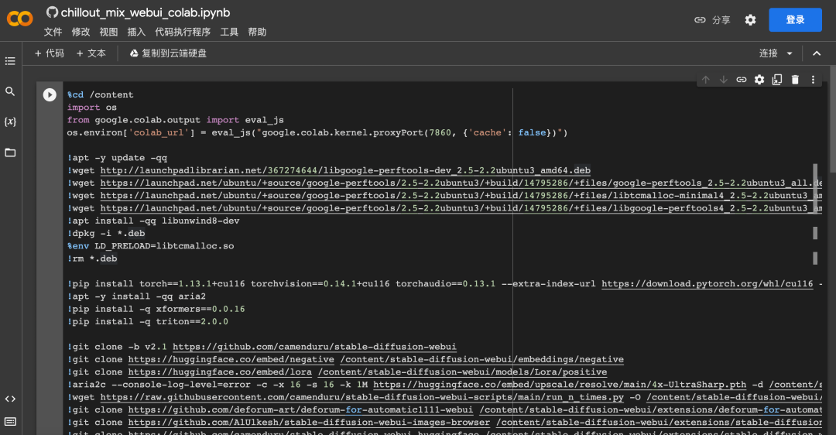Click the '!pip install -q triton==2.0.0' line
Screen dimensions: 836x435
[148, 321]
